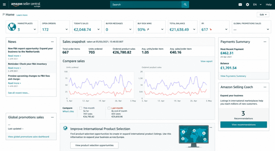Expand the Global Promotions Sales card dropdown
The height and width of the screenshot is (151, 275).
268,30
